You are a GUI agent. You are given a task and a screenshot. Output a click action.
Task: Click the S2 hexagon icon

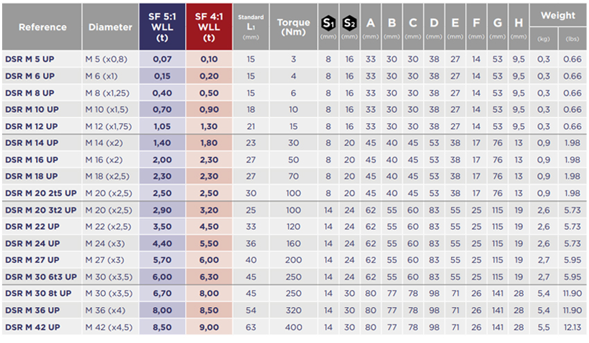[350, 23]
